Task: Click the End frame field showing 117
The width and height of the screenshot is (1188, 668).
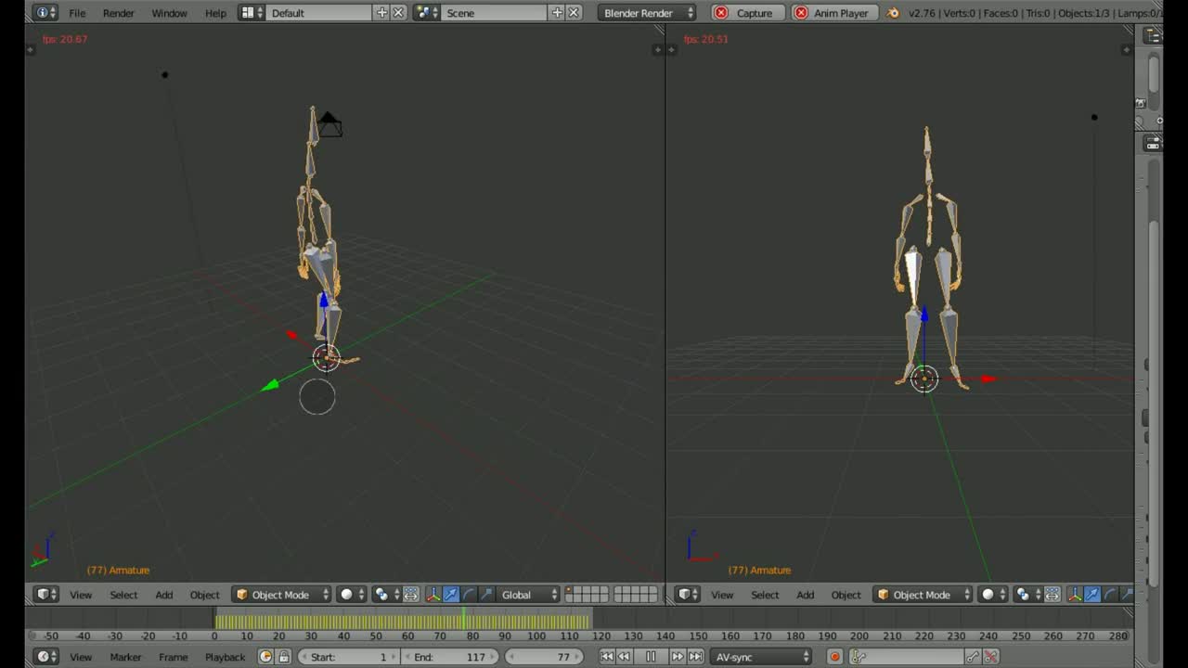Action: click(452, 656)
